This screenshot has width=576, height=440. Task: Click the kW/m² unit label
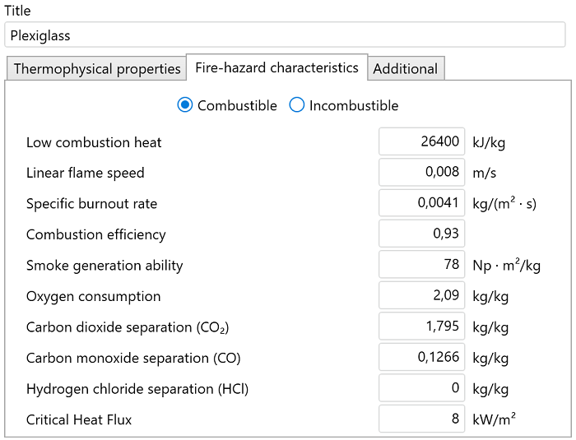click(494, 419)
